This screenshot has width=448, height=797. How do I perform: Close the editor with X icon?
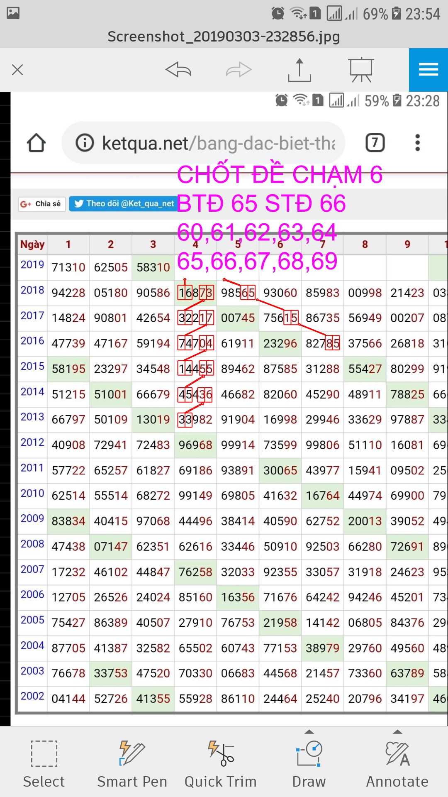point(17,70)
